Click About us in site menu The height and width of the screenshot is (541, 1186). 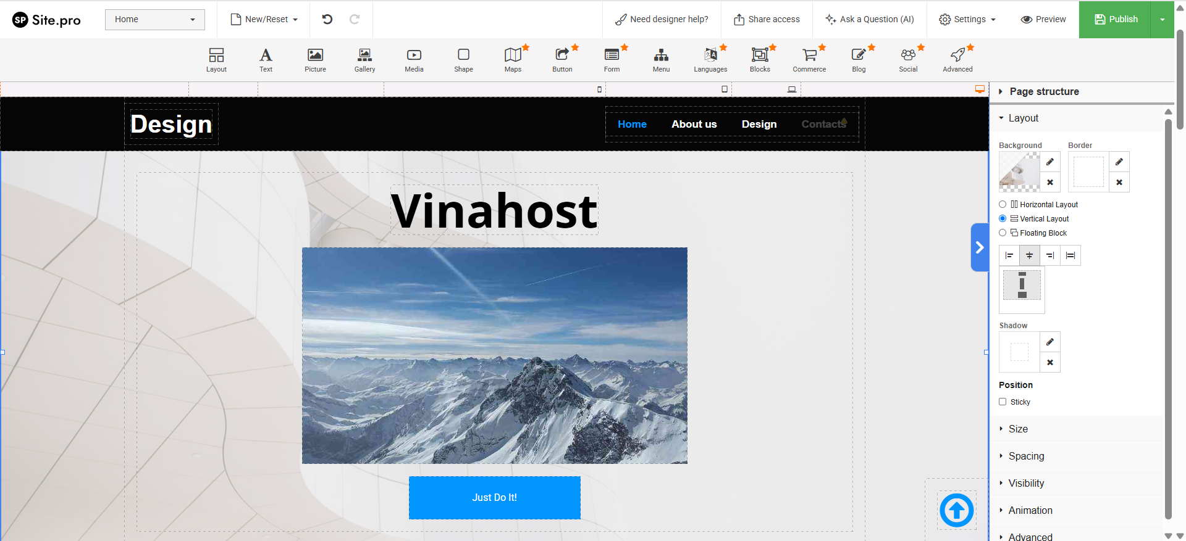(x=694, y=124)
